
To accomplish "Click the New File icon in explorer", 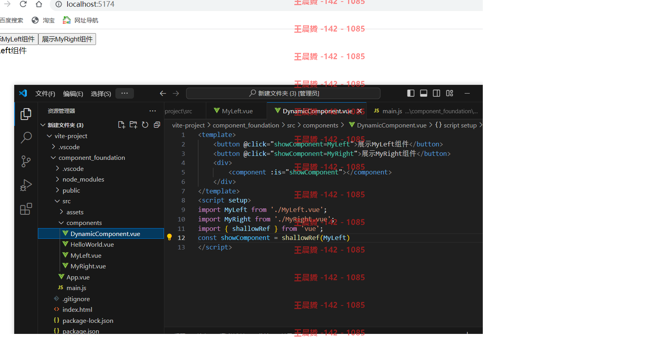I will point(122,125).
